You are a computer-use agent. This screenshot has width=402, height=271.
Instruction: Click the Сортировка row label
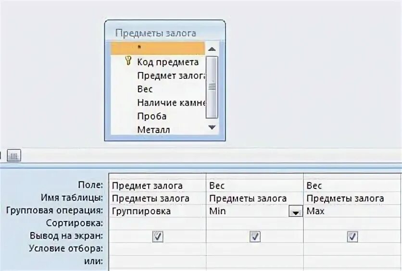pyautogui.click(x=75, y=223)
